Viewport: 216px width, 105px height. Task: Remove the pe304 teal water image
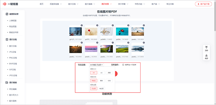pos(128,25)
